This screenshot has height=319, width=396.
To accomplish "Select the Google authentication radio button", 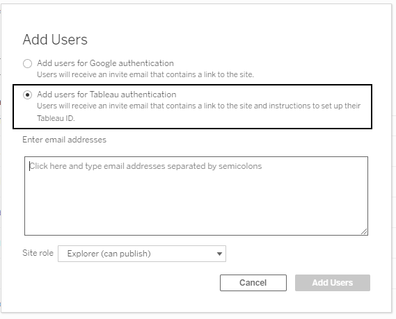I will coord(27,63).
